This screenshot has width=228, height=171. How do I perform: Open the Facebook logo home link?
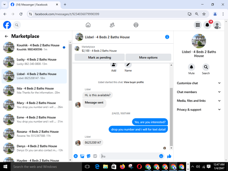(x=7, y=25)
